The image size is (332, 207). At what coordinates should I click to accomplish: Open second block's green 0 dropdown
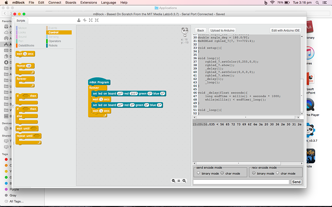coord(147,105)
